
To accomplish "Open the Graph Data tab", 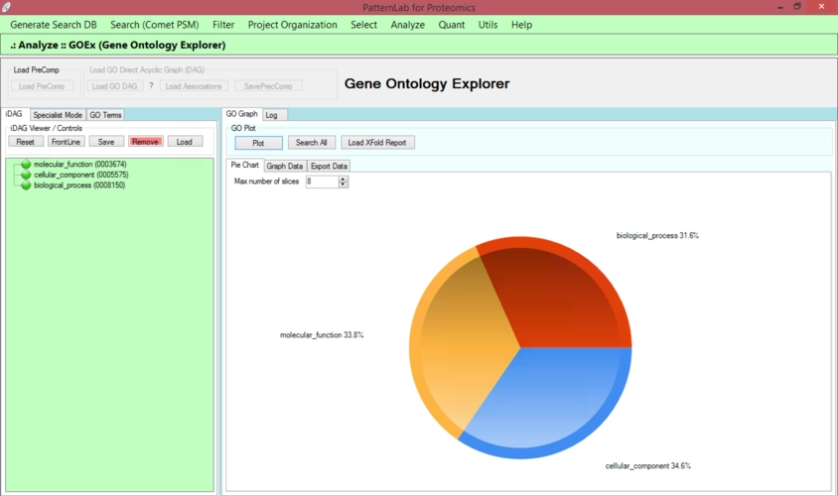I will click(284, 166).
